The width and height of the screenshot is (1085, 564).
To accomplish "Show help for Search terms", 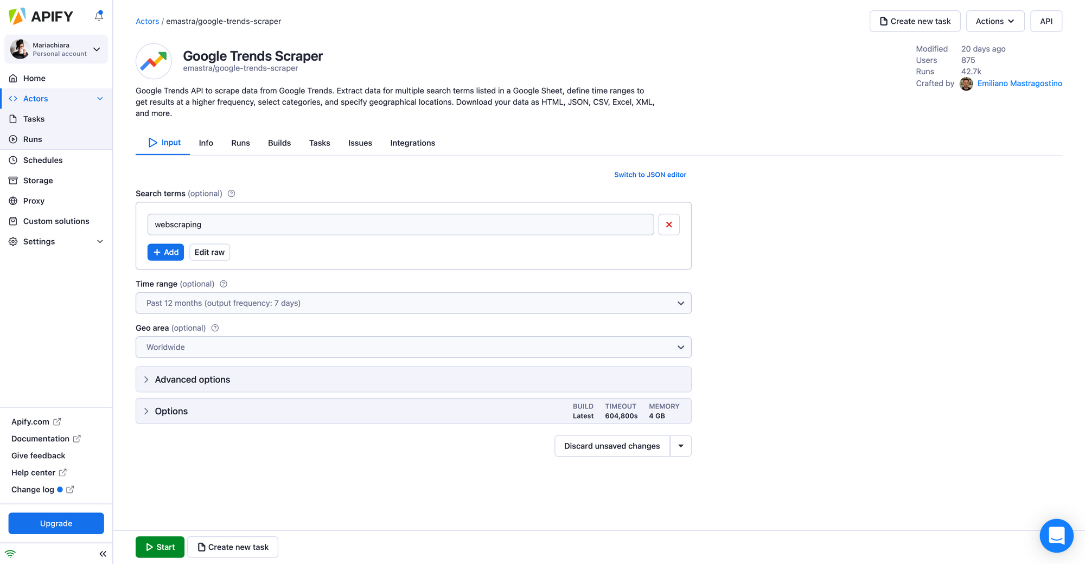I will 232,194.
